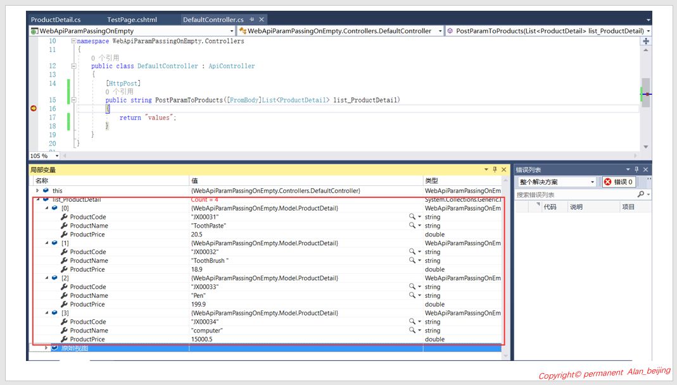Expand the 'this' variable row
This screenshot has height=385, width=677.
point(37,190)
